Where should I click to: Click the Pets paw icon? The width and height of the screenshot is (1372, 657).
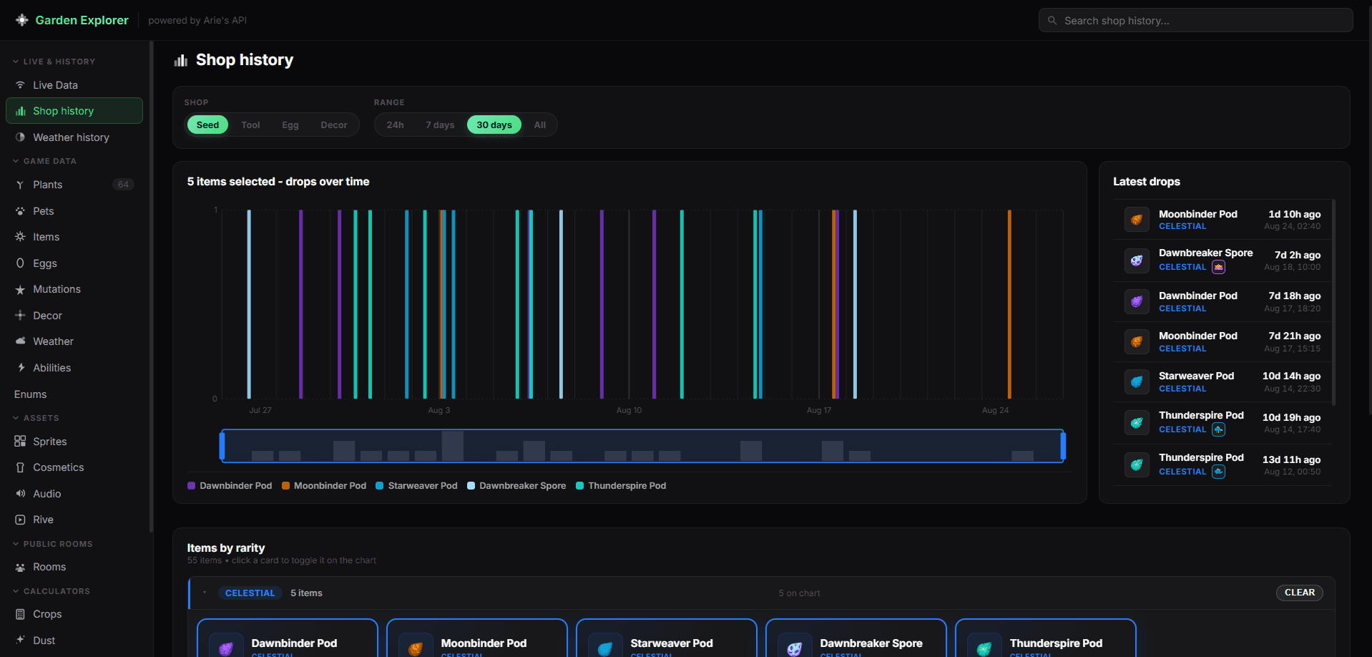pos(20,211)
